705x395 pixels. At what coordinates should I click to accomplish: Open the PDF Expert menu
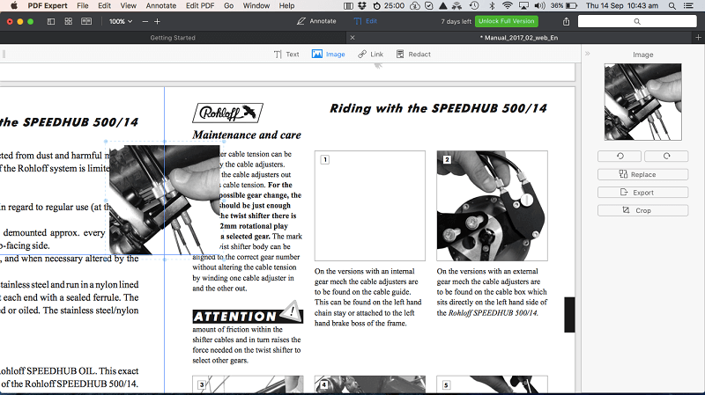click(x=48, y=6)
